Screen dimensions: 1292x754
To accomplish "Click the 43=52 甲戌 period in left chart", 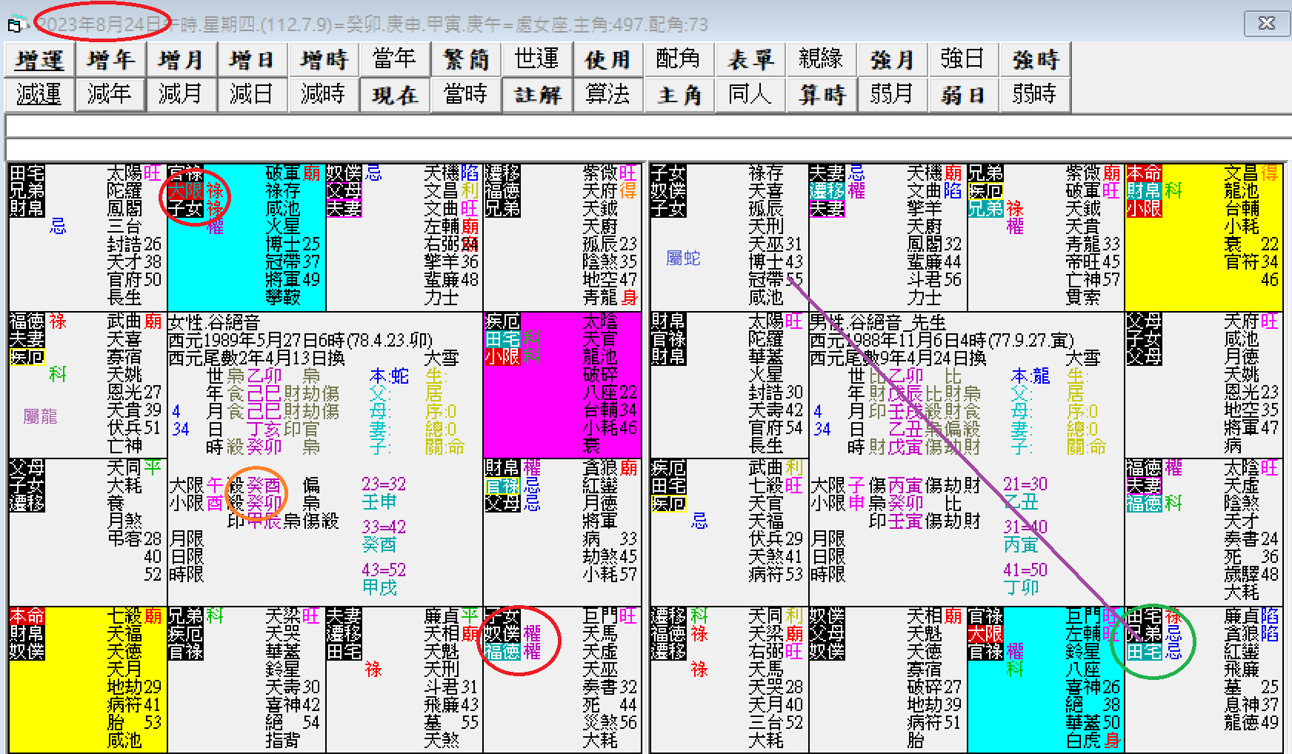I will [384, 578].
